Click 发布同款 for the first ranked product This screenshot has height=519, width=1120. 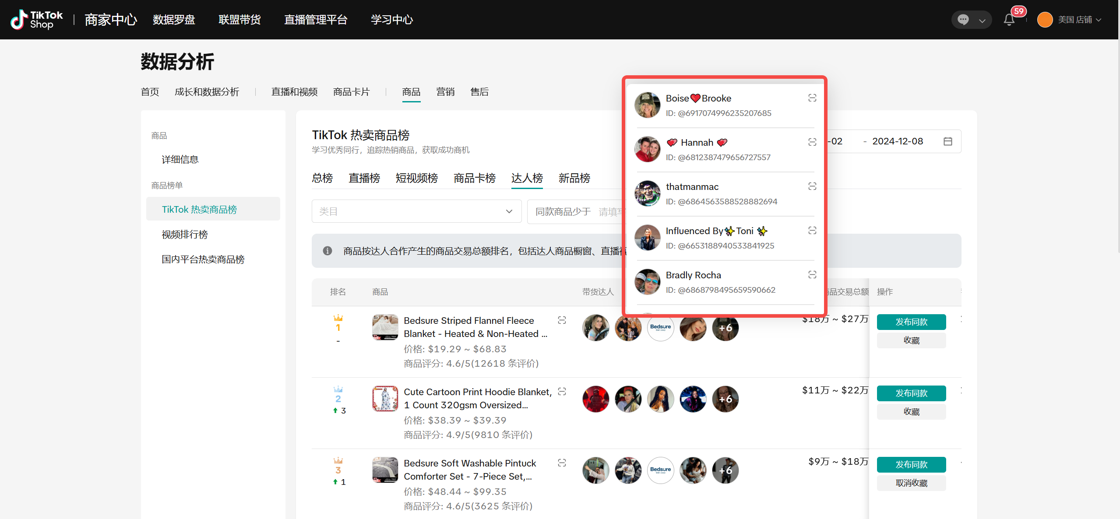click(x=911, y=322)
